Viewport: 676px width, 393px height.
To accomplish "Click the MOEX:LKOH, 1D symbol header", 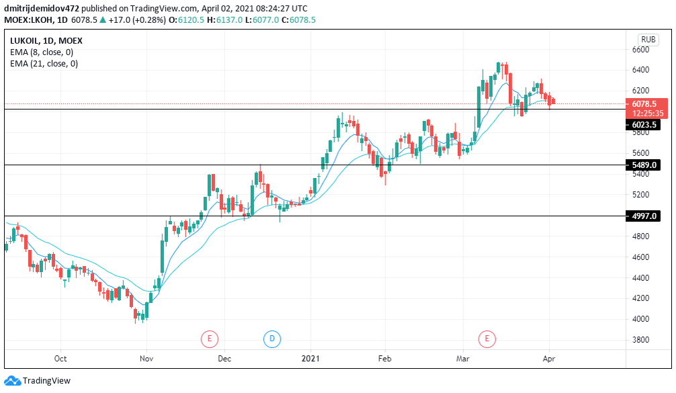I will coord(36,20).
